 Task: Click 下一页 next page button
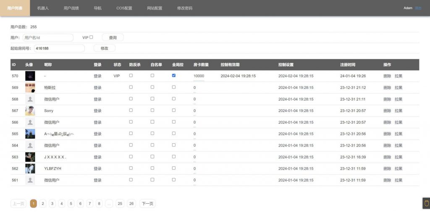(147, 204)
